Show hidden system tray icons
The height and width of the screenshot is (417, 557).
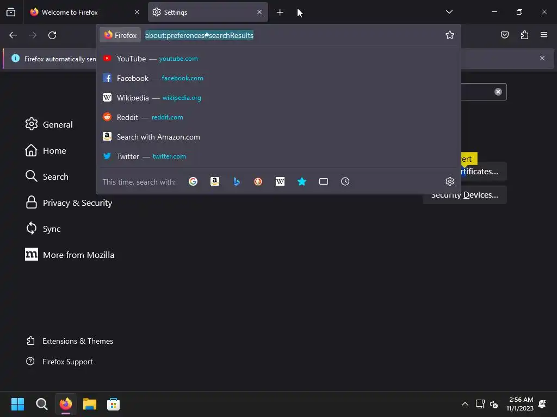click(465, 404)
